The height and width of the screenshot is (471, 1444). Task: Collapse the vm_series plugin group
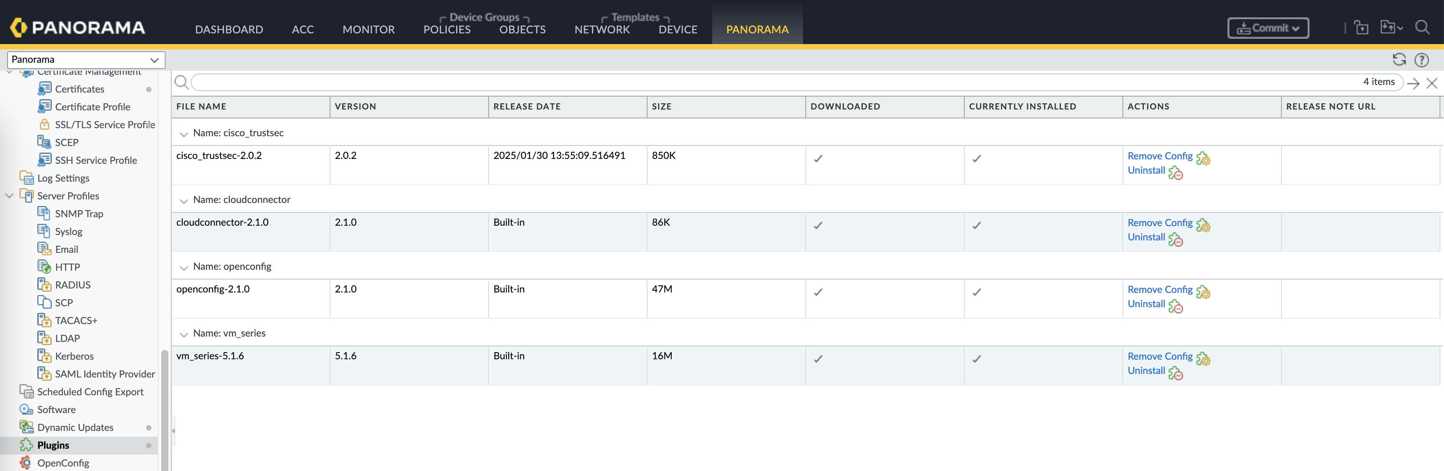(184, 334)
